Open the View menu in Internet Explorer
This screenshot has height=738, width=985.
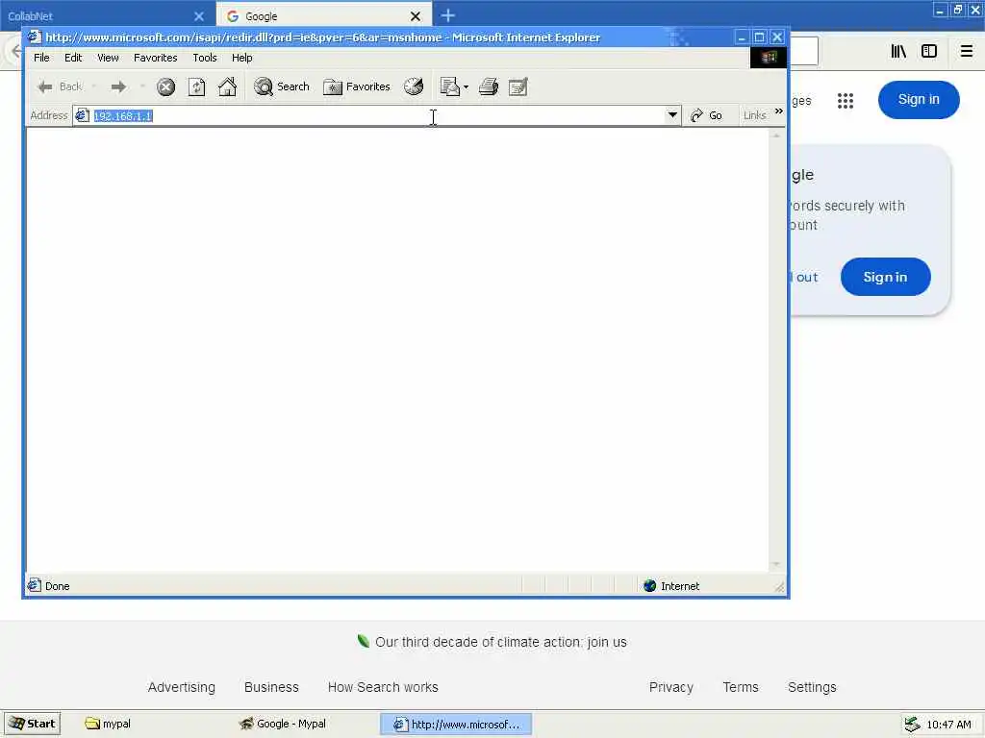(108, 58)
